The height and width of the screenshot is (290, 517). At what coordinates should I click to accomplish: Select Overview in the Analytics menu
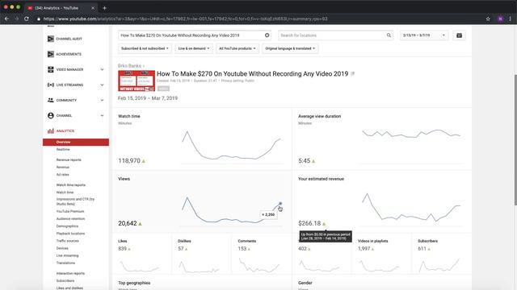coord(76,142)
